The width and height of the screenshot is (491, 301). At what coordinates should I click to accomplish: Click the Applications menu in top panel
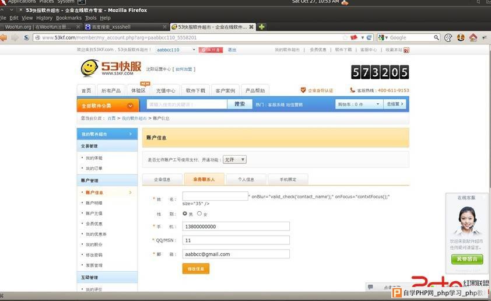22,2
